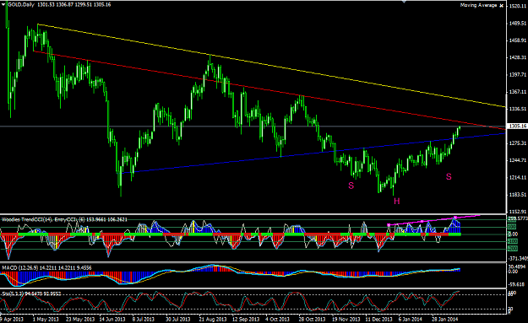Click the current price tag 1305.16
Viewport: 528px width, 323px height.
518,127
